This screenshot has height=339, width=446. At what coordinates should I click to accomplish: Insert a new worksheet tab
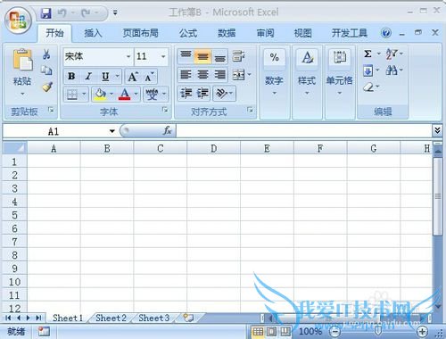[x=188, y=318]
